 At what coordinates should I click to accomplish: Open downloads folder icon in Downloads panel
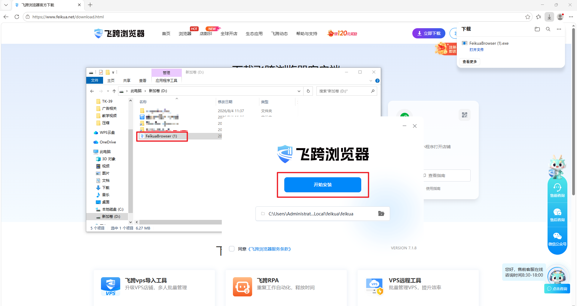pyautogui.click(x=537, y=29)
